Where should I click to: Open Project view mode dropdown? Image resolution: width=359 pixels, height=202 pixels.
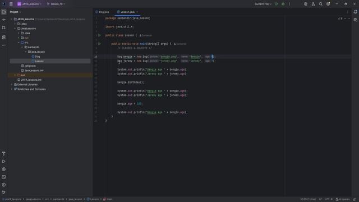[15, 12]
